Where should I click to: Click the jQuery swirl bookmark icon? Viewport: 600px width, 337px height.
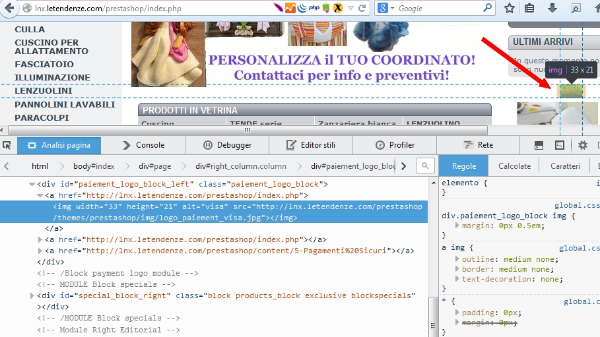pyautogui.click(x=302, y=8)
